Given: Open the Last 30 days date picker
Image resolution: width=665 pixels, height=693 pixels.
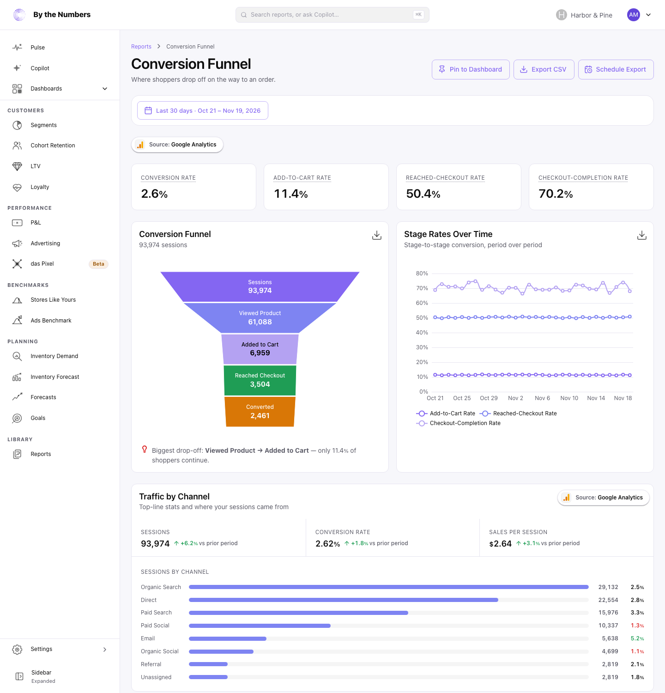Looking at the screenshot, I should pyautogui.click(x=203, y=110).
